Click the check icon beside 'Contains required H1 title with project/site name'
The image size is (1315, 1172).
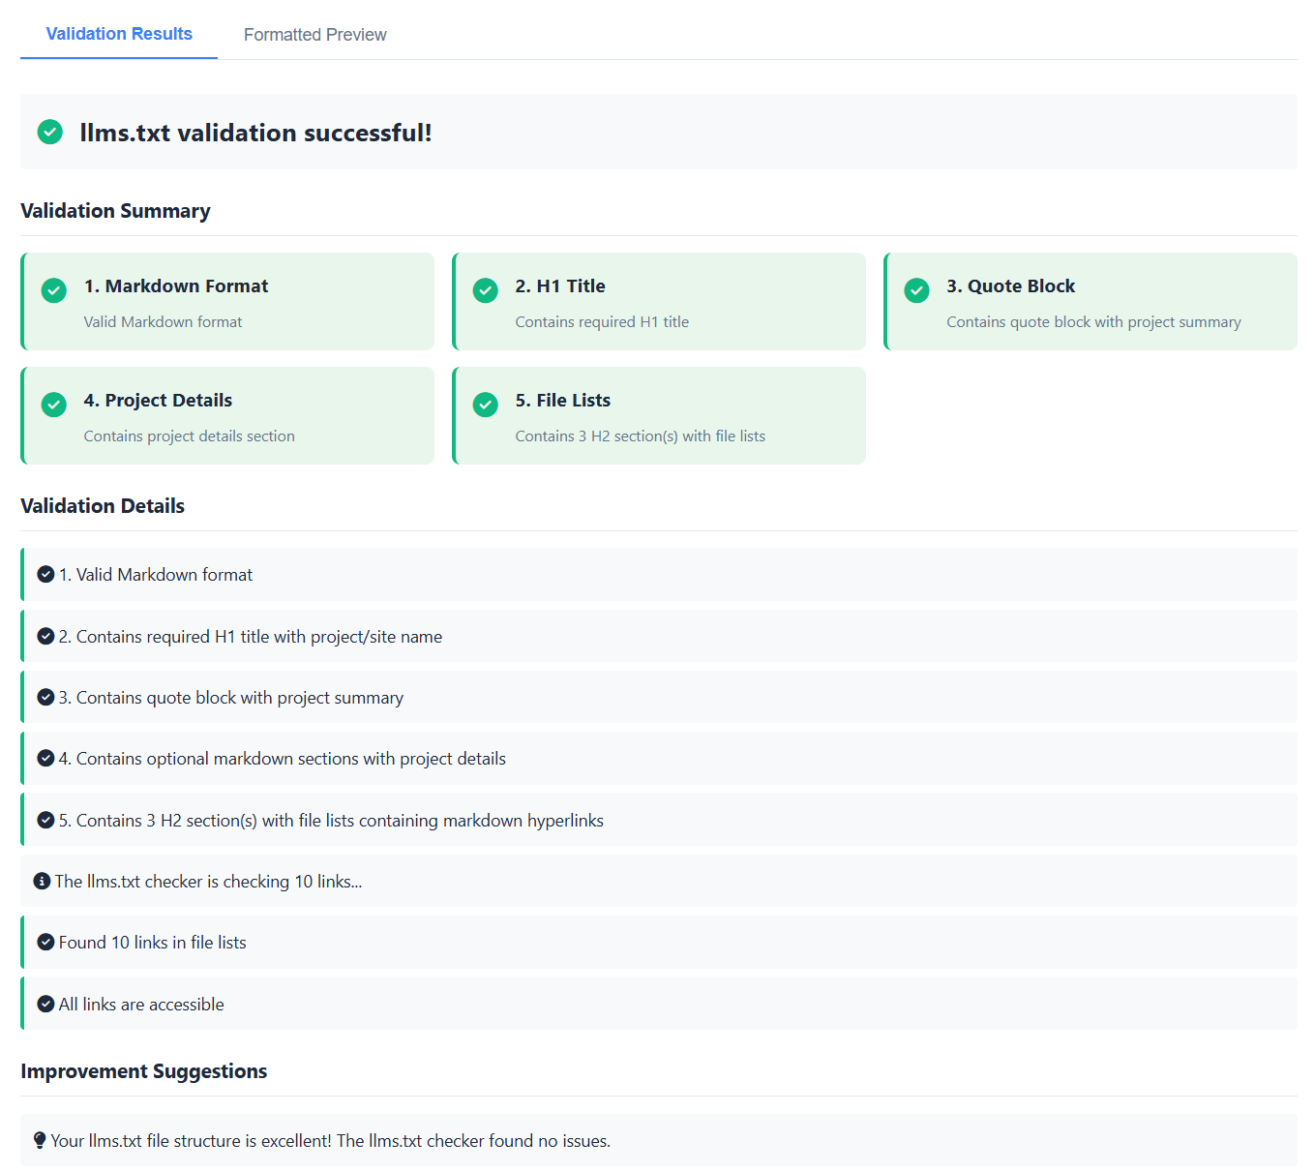[45, 636]
